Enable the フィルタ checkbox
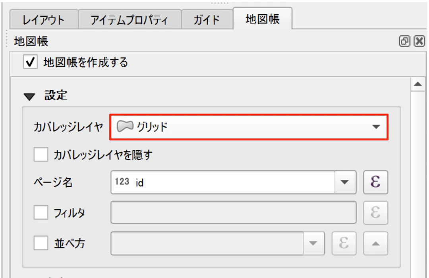This screenshot has width=429, height=278. [x=41, y=213]
